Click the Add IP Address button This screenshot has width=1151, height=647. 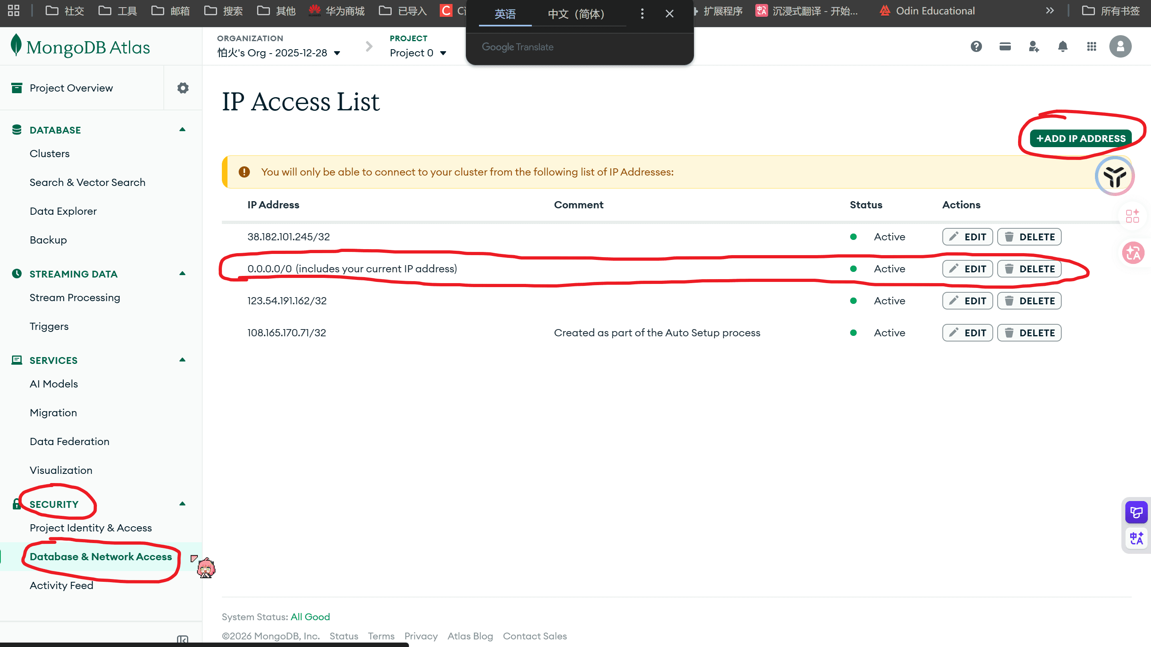[1081, 138]
